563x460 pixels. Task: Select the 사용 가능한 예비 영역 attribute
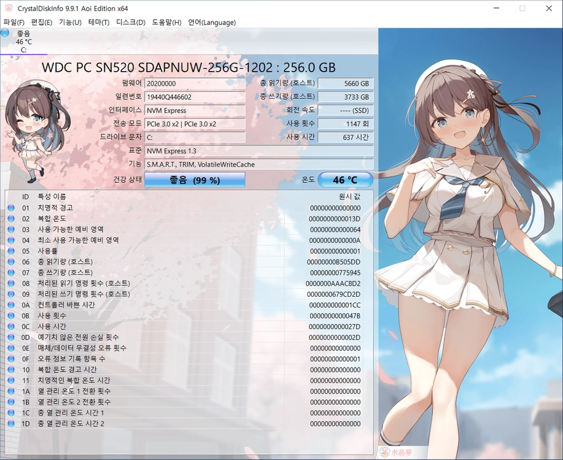[71, 229]
